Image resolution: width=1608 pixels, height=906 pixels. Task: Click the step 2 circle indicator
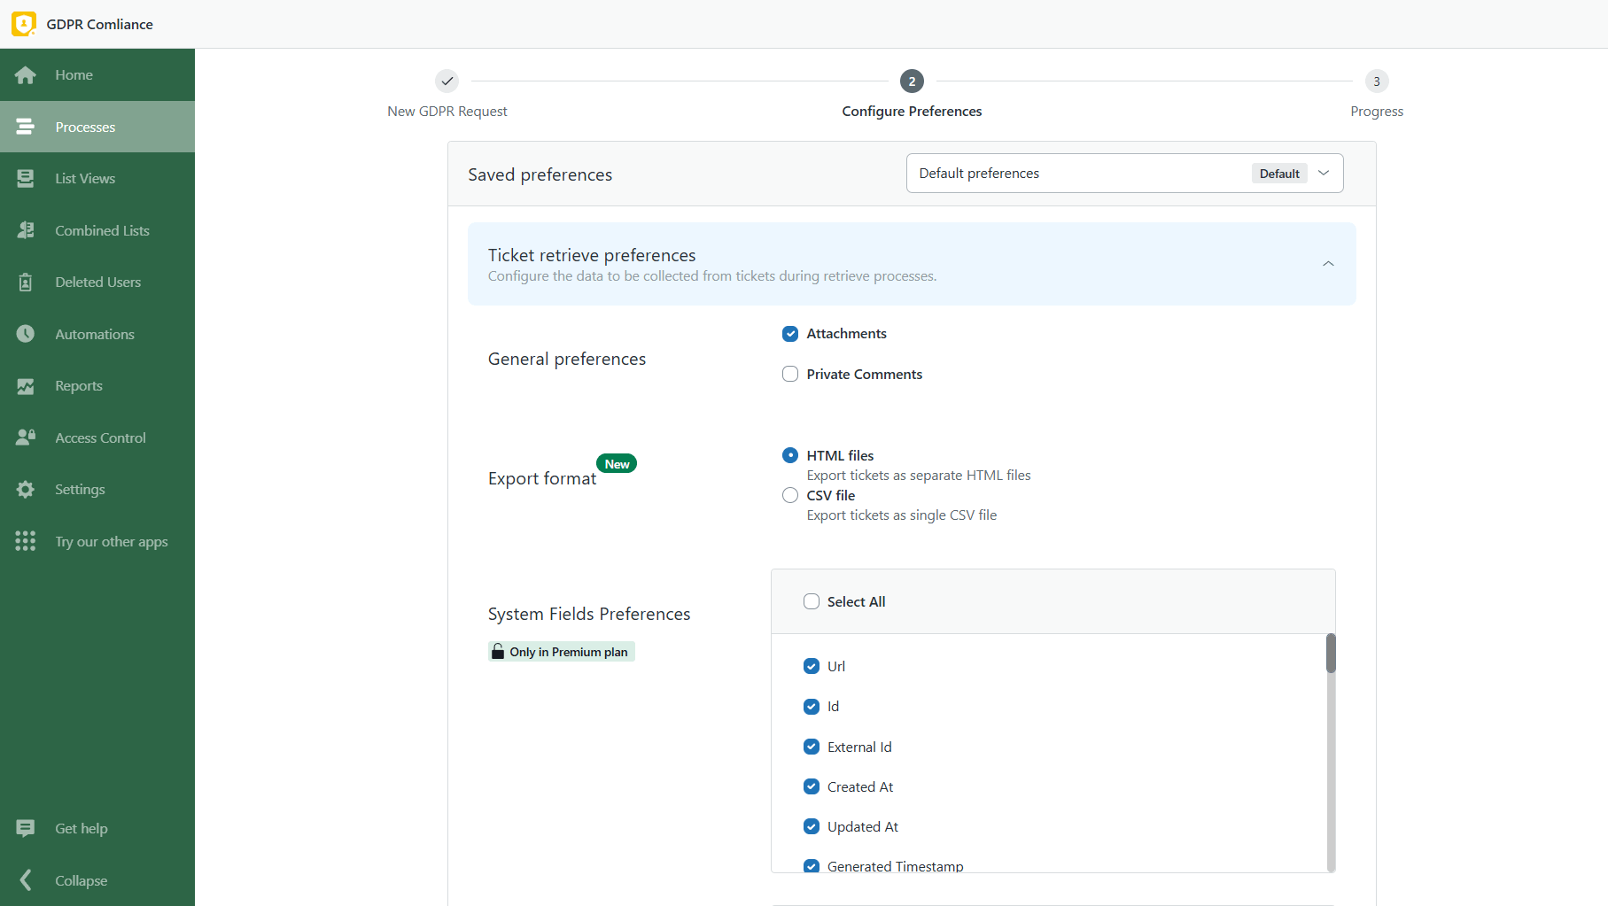912,81
